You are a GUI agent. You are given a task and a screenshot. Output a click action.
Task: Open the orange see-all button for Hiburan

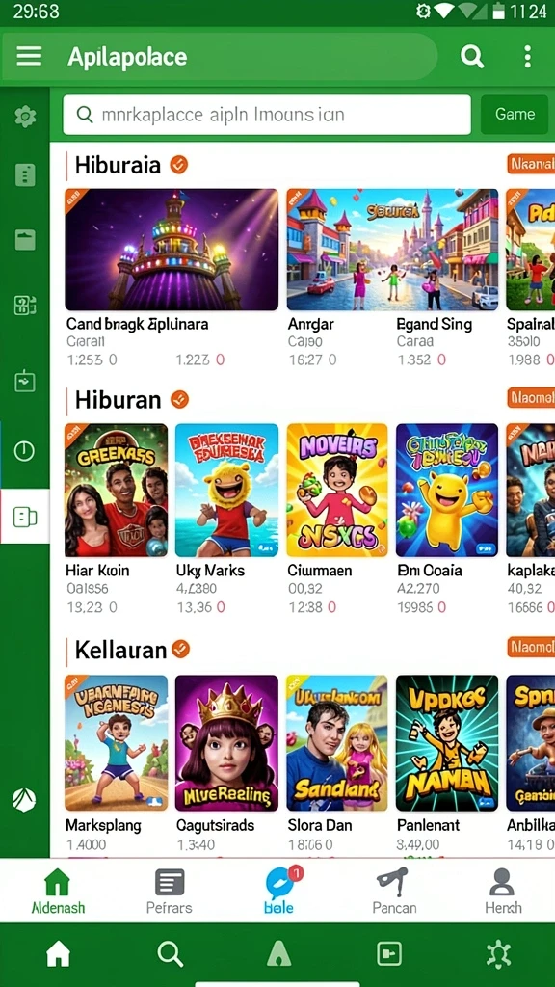(531, 398)
